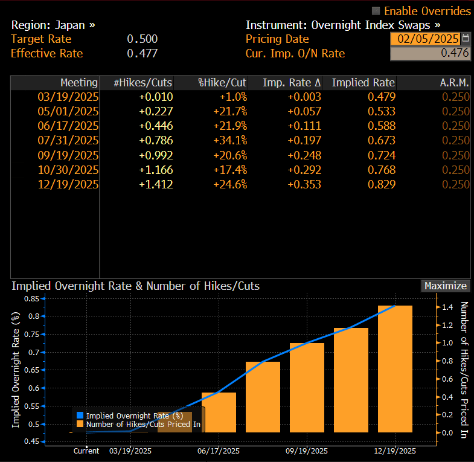
Task: Select the 03/19/2025 meeting row
Action: [240, 97]
